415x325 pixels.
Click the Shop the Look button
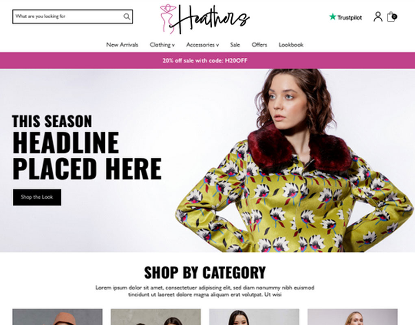pos(37,197)
